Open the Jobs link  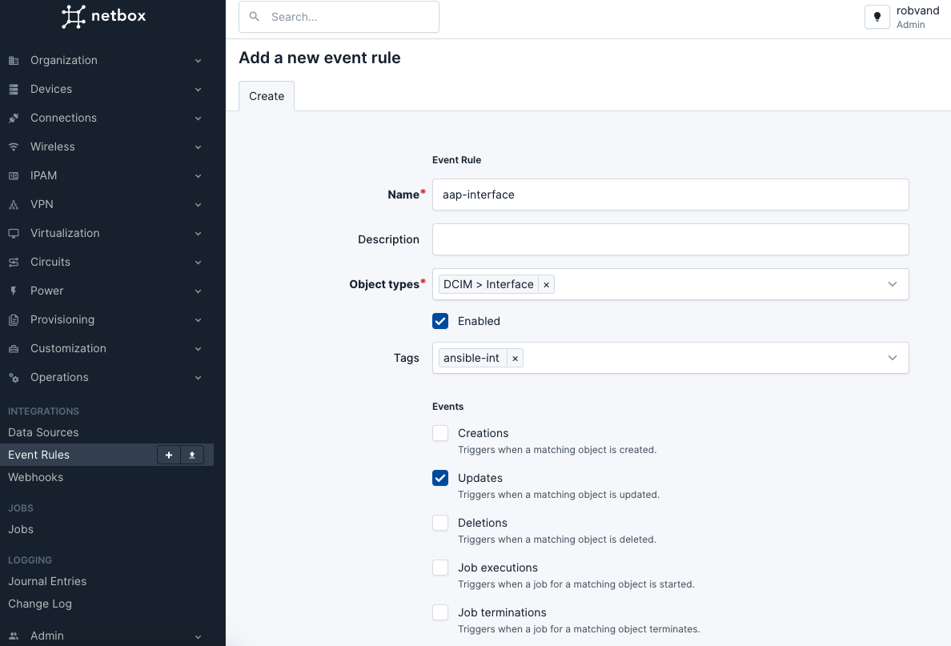21,530
